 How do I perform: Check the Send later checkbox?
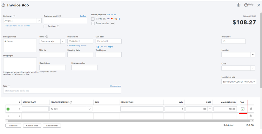pos(45,26)
